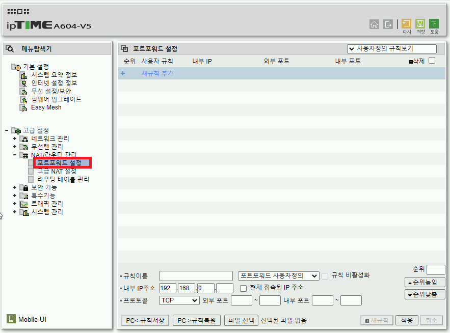The image size is (450, 333).
Task: Click the 적용 apply button
Action: tap(407, 320)
